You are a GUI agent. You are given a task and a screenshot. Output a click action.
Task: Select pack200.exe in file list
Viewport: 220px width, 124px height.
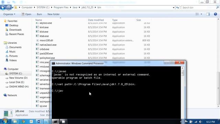coord(46,53)
